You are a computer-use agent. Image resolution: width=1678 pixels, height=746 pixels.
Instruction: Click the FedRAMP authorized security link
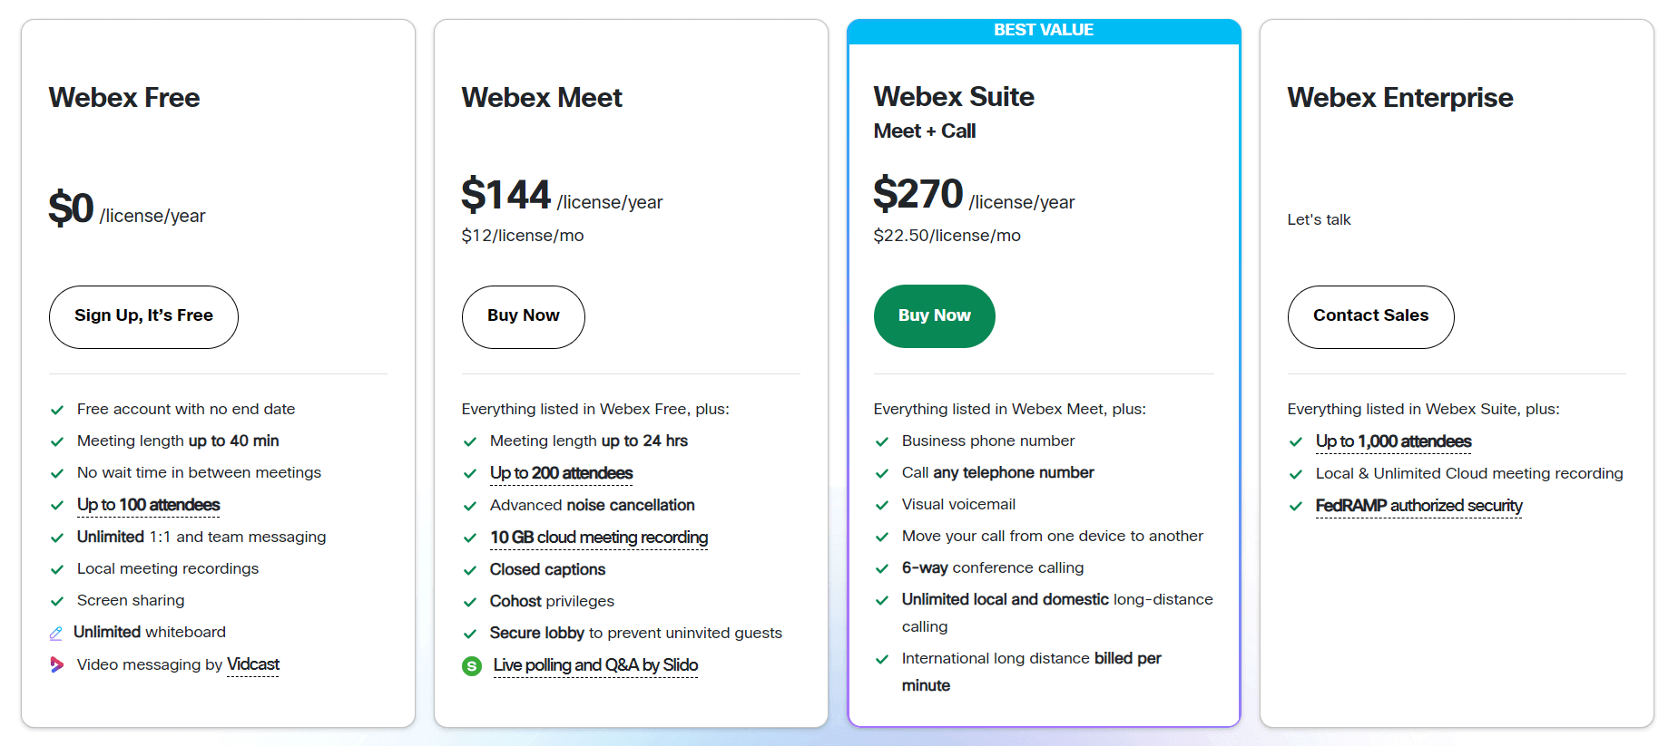tap(1418, 506)
